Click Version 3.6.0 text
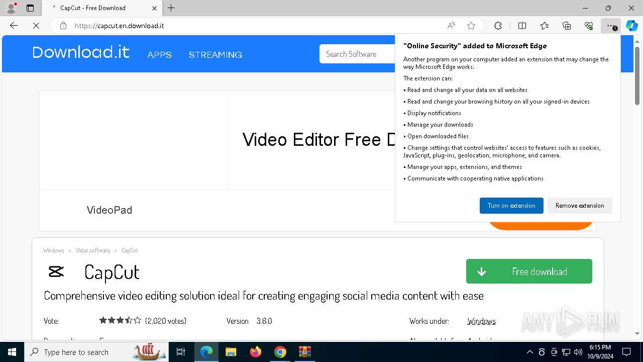 [x=249, y=321]
